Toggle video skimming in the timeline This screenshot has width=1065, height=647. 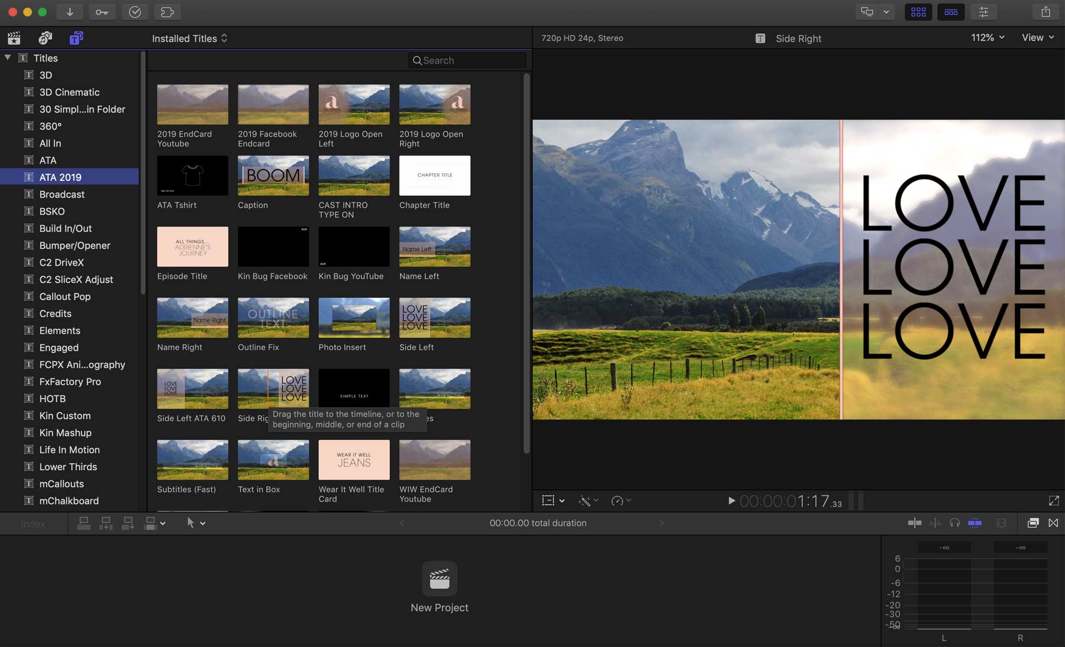tap(915, 523)
